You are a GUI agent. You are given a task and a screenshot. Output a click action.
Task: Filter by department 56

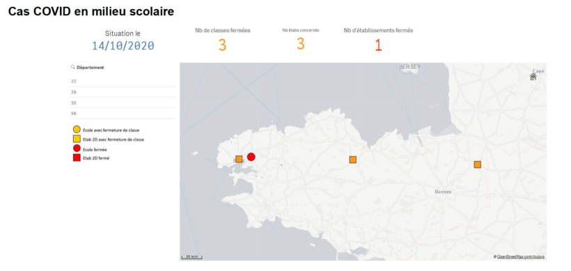coord(123,114)
